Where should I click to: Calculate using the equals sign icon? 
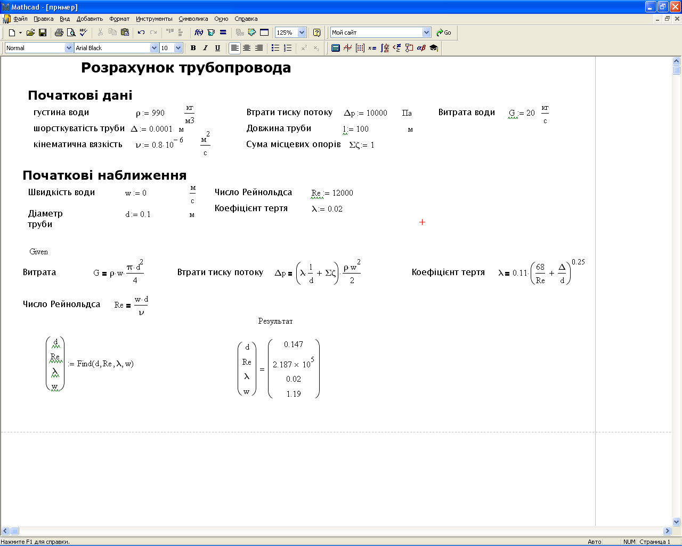(x=223, y=33)
